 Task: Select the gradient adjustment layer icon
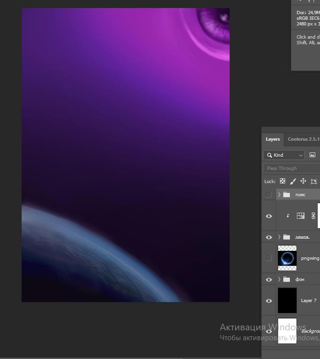click(301, 215)
